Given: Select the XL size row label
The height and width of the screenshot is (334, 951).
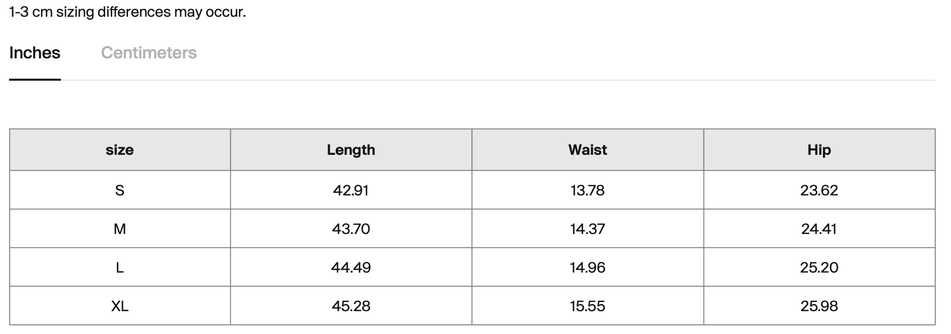Looking at the screenshot, I should click(119, 306).
